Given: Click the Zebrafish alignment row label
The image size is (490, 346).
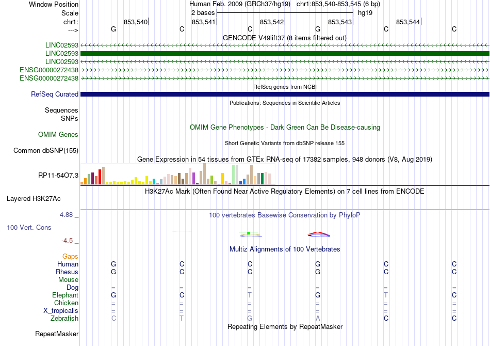Looking at the screenshot, I should (64, 319).
